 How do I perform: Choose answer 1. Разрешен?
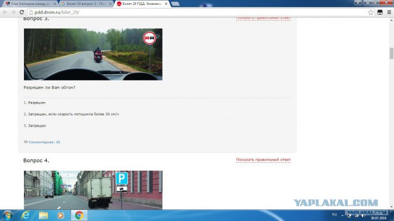tap(34, 103)
